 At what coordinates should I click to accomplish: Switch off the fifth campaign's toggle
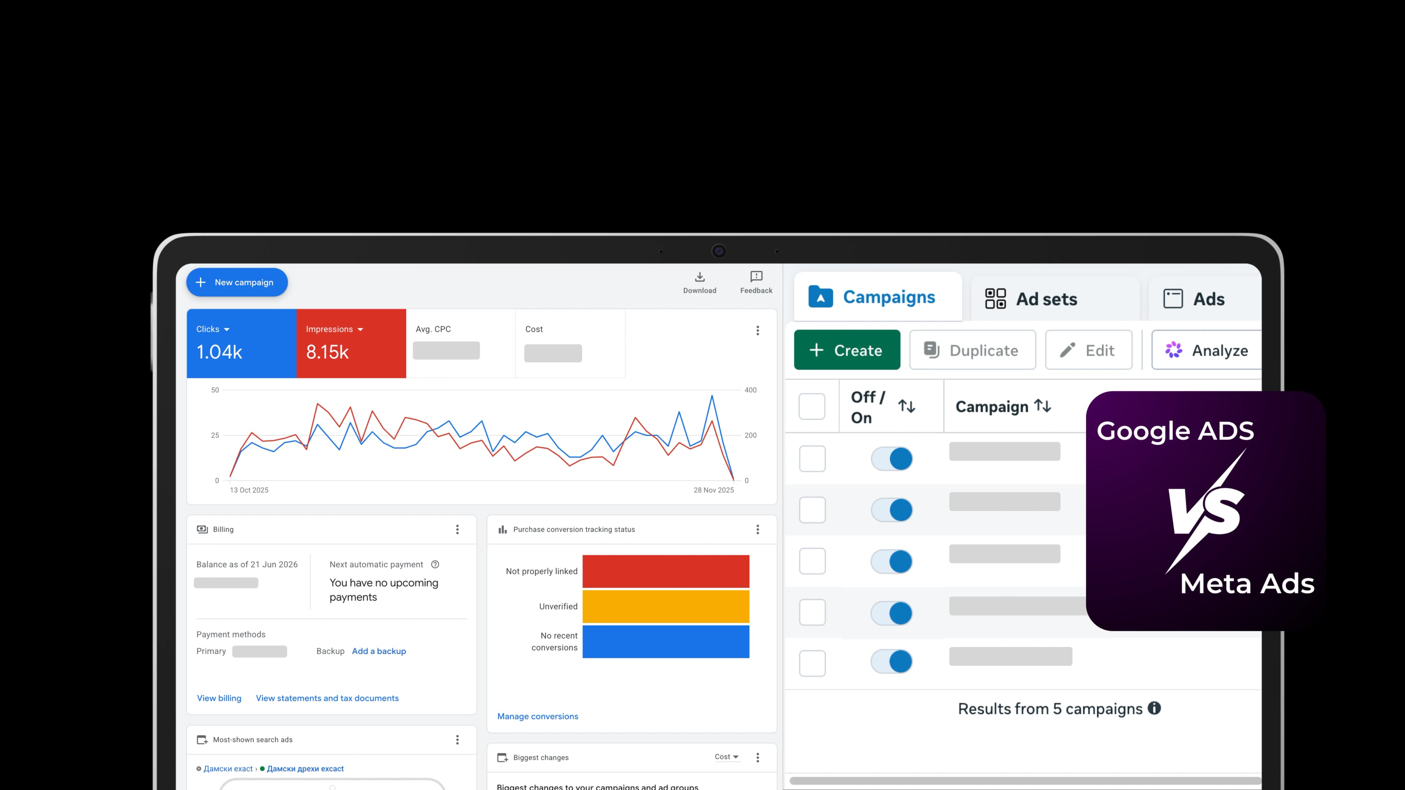892,661
